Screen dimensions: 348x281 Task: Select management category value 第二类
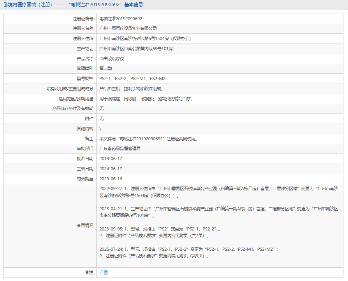(105, 68)
